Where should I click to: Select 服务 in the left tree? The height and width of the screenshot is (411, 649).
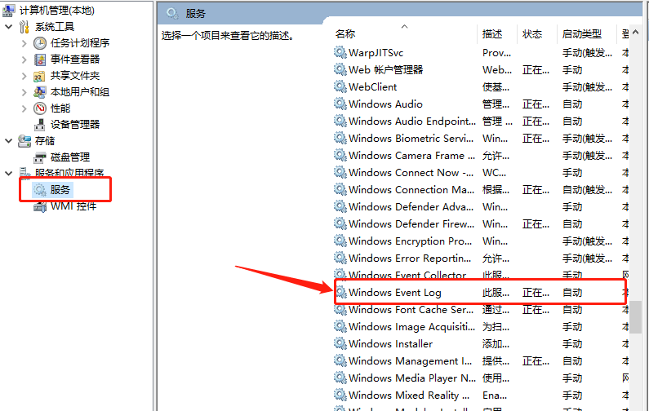click(x=61, y=190)
